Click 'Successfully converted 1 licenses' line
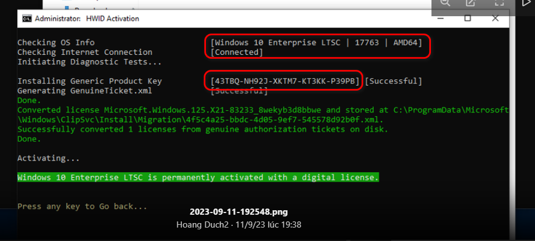The width and height of the screenshot is (535, 241). pos(203,130)
